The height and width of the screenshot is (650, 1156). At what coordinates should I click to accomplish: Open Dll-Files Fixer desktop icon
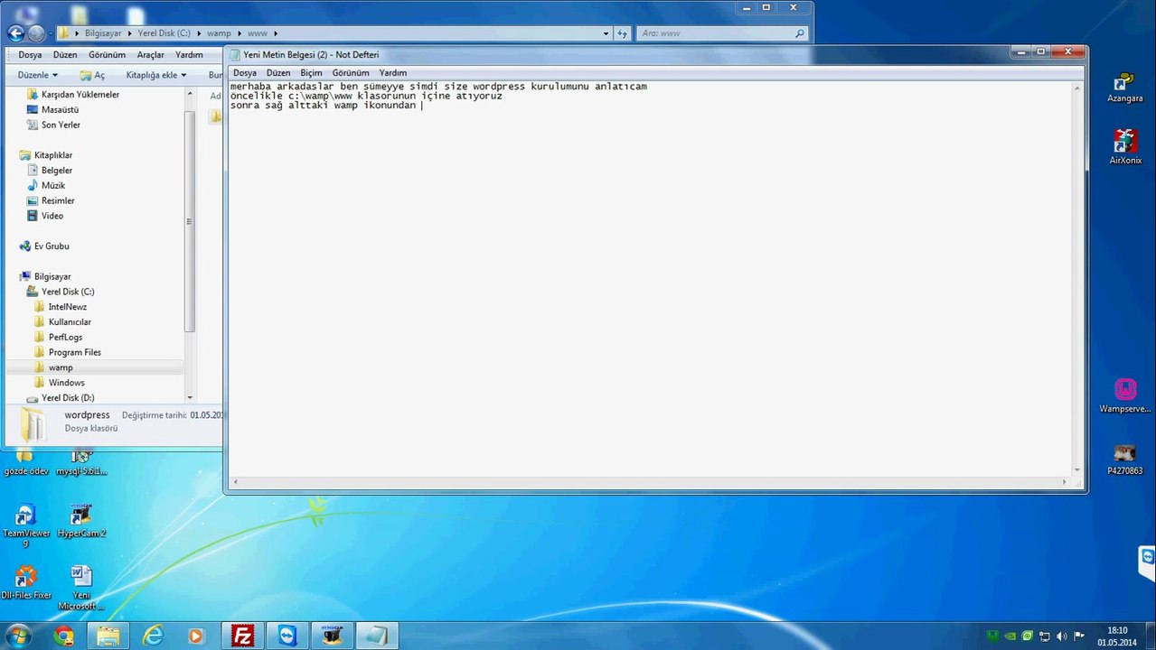pos(26,582)
